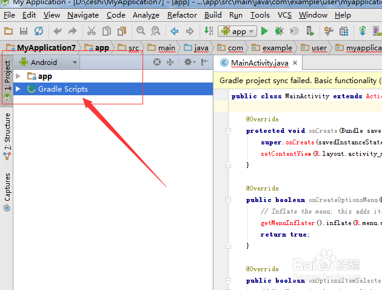Click the Gradle project sync failed banner
Image resolution: width=382 pixels, height=290 pixels.
[298, 81]
